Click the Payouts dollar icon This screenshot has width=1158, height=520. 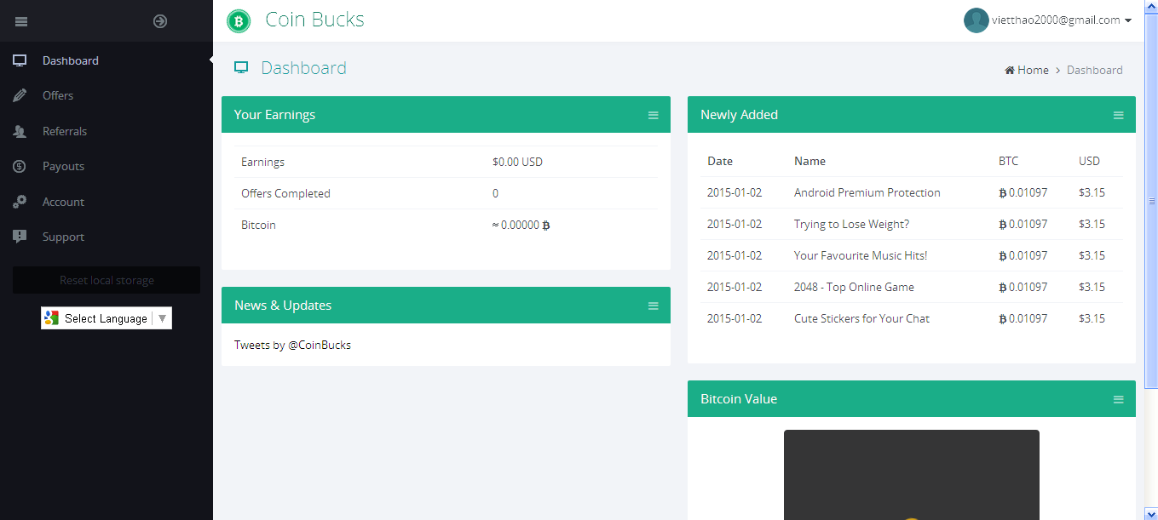click(20, 166)
